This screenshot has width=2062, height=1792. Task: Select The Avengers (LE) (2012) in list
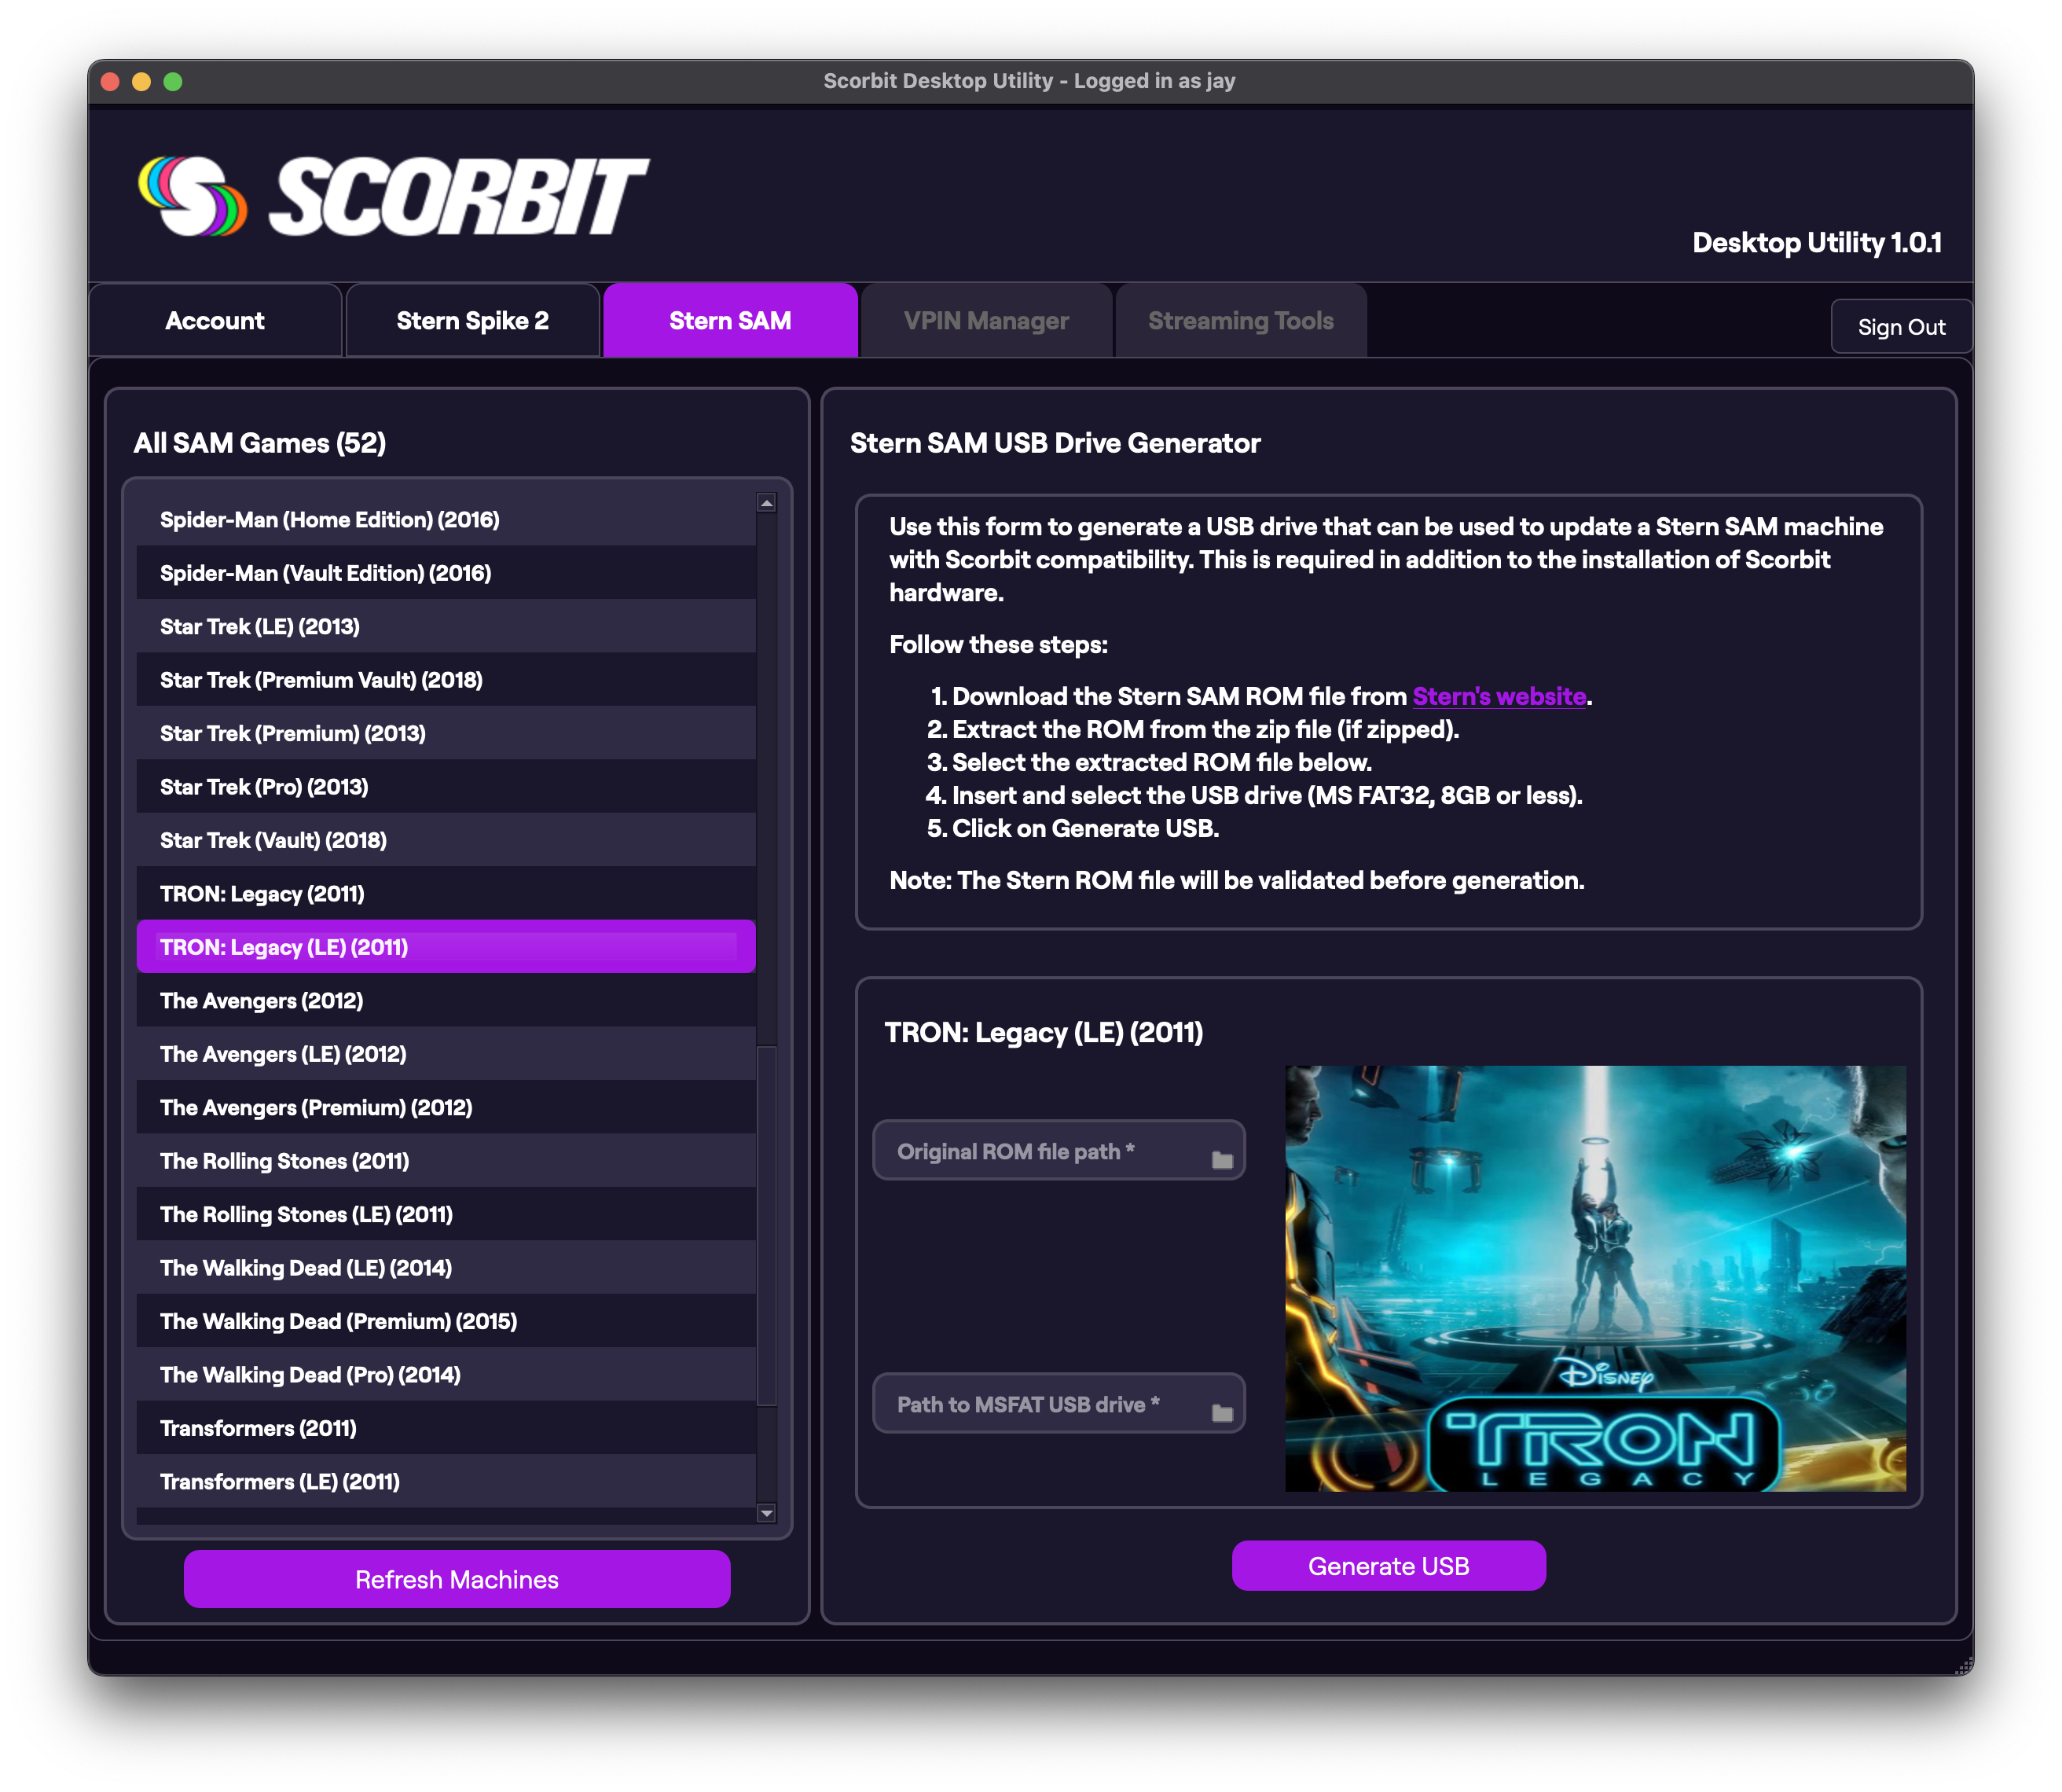click(x=283, y=1054)
